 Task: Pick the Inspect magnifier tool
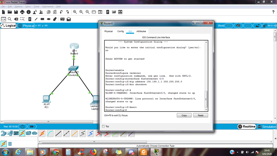(x=10, y=19)
